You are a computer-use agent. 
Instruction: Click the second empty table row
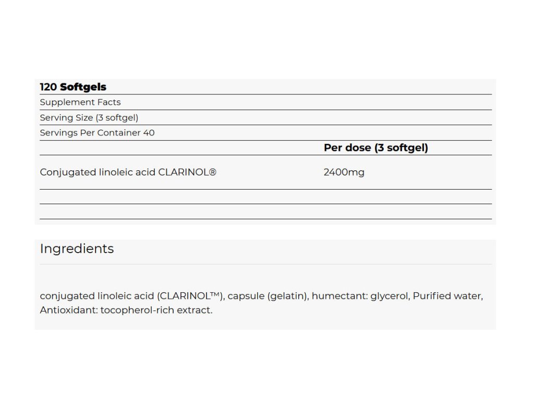265,211
